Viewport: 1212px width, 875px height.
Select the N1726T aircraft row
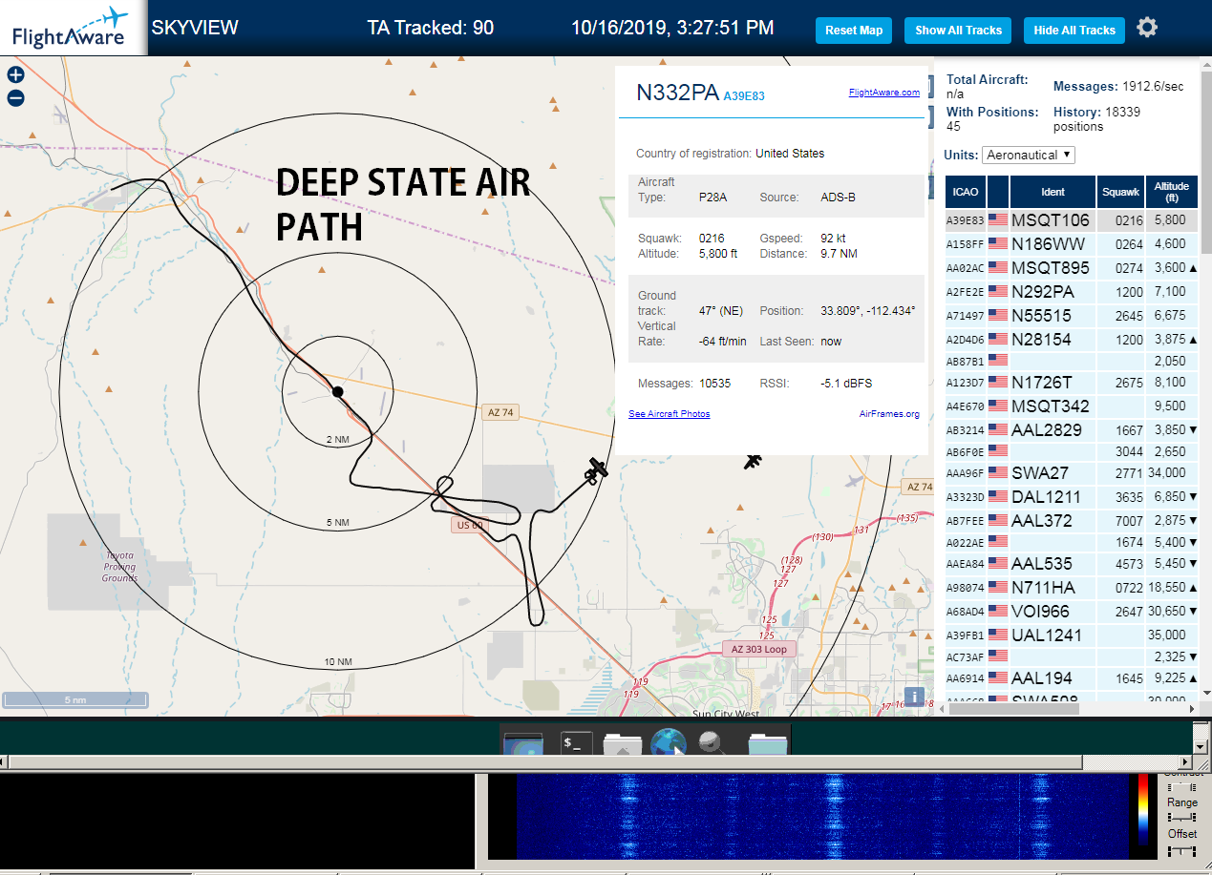1070,383
